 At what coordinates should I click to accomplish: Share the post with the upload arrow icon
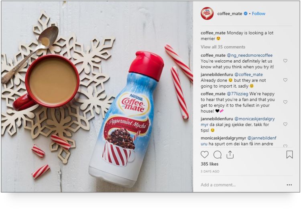tap(230, 154)
